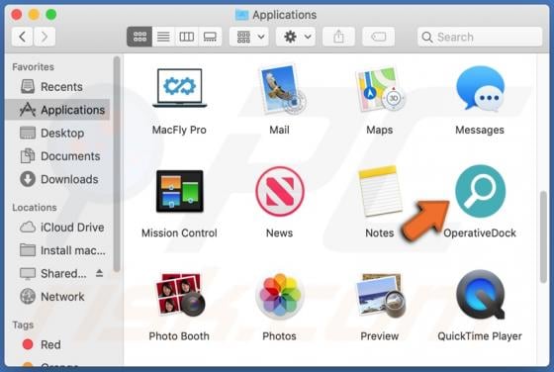Eject the Shared volume

[100, 273]
